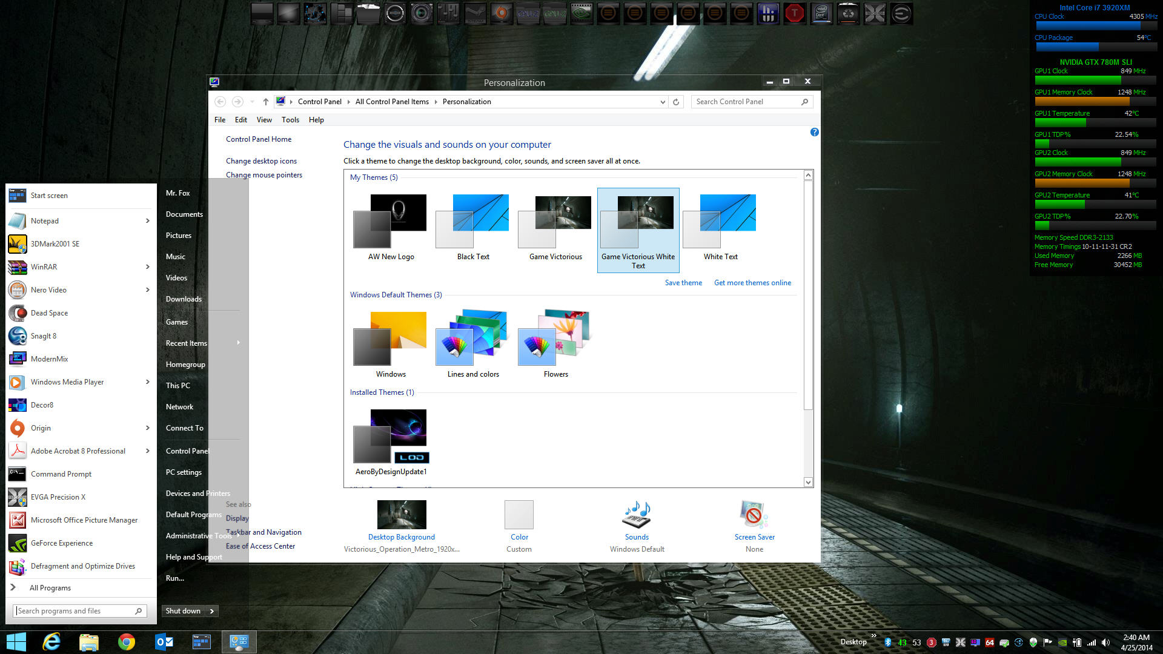Click the themes list scroll-down arrow
This screenshot has height=654, width=1163.
808,482
